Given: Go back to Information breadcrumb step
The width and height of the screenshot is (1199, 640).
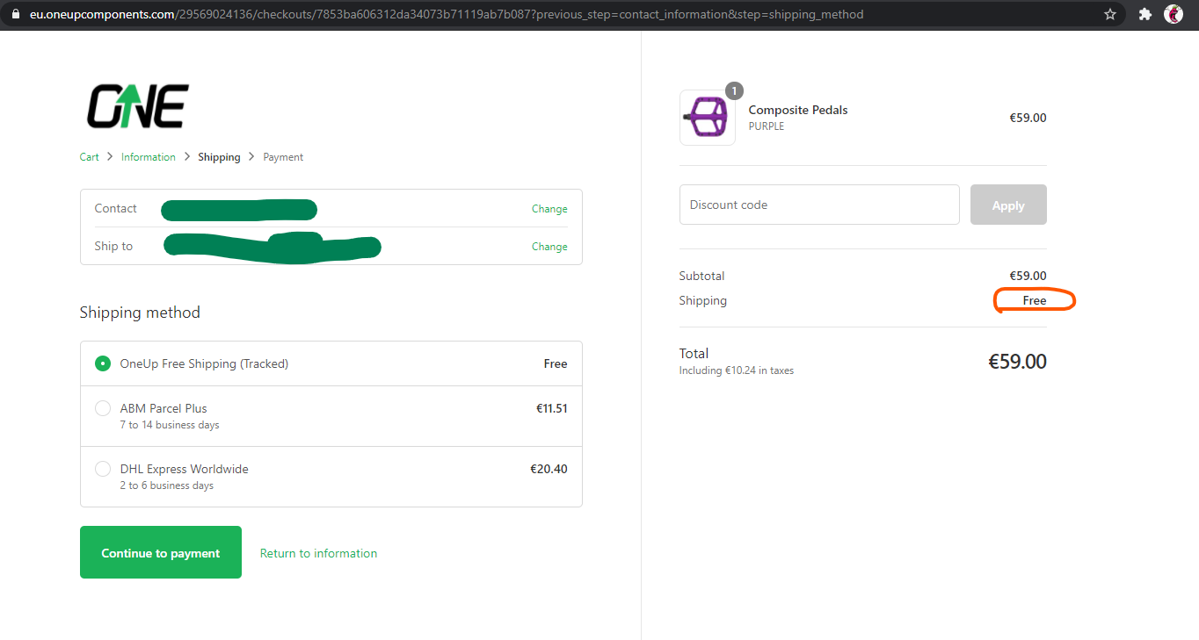Looking at the screenshot, I should [x=149, y=157].
